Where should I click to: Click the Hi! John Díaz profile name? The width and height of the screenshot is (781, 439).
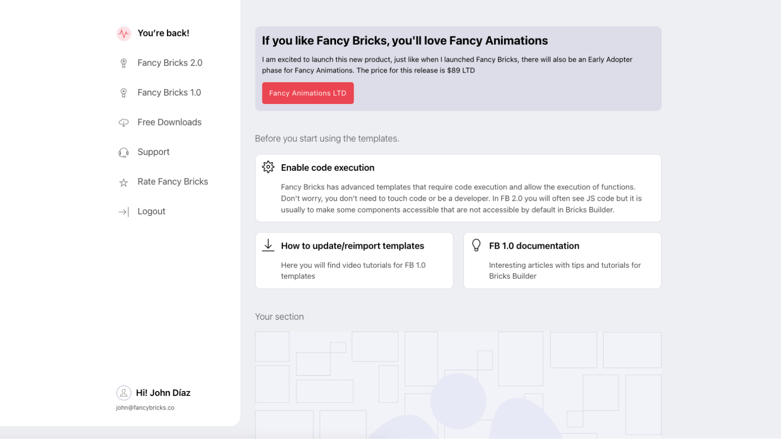click(163, 393)
